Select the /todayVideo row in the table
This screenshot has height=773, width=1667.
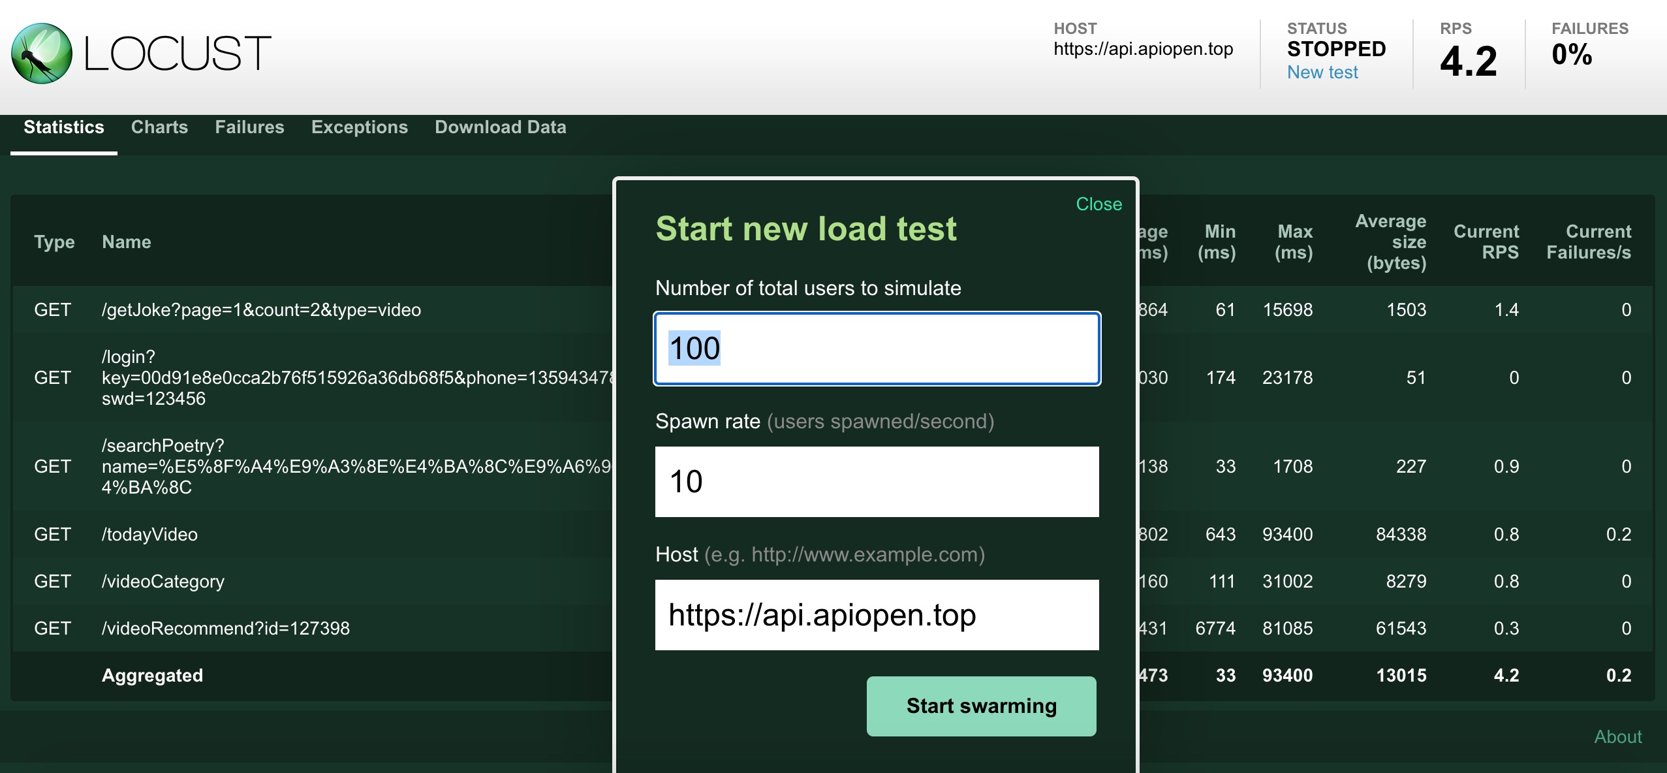pos(150,534)
